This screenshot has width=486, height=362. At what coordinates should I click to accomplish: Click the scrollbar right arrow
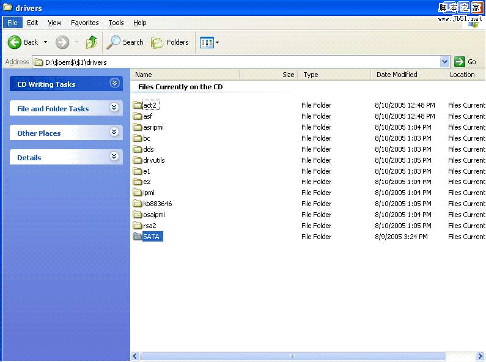479,356
